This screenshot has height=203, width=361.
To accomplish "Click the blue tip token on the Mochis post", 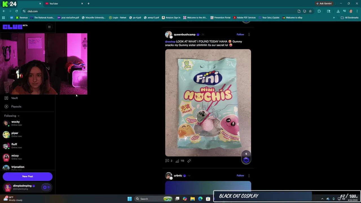I will point(246,160).
